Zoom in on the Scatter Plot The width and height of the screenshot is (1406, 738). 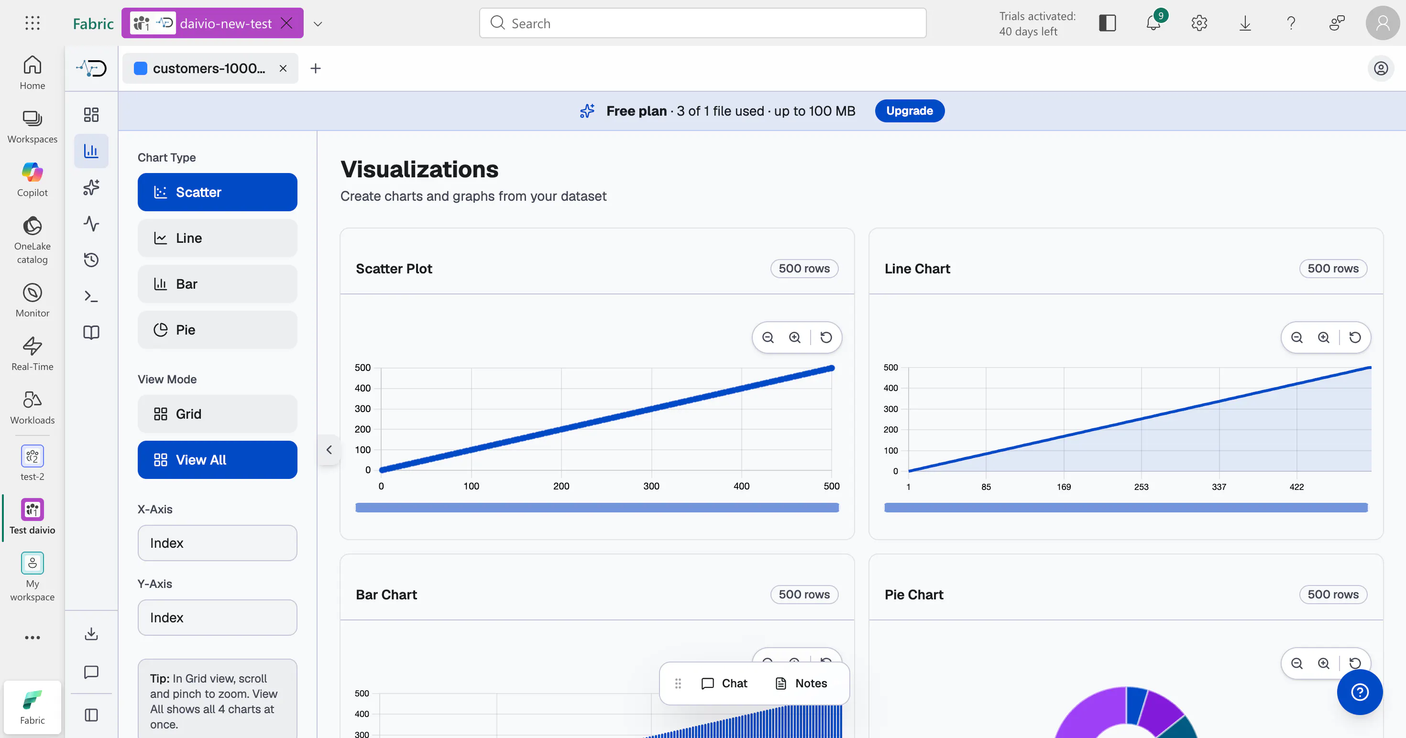(x=795, y=337)
